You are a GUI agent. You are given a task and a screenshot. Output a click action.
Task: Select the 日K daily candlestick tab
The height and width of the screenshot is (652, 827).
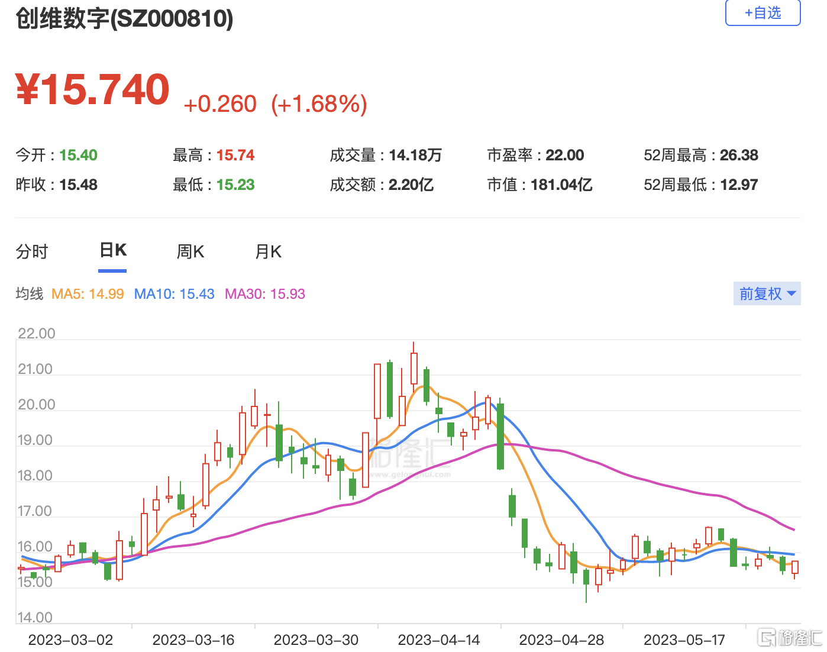(x=112, y=251)
